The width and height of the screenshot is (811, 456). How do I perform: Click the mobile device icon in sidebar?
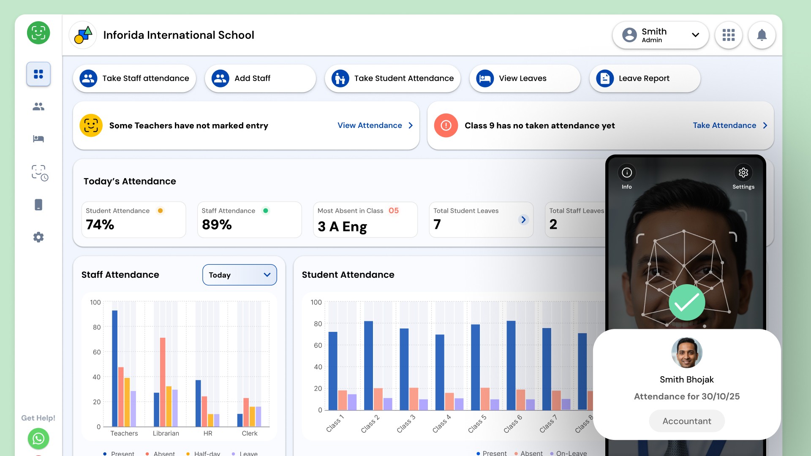pyautogui.click(x=38, y=205)
